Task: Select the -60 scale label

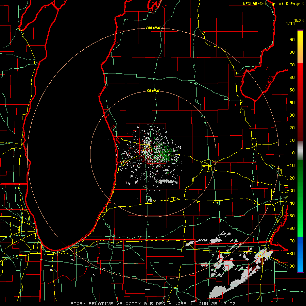Action: coord(291,228)
